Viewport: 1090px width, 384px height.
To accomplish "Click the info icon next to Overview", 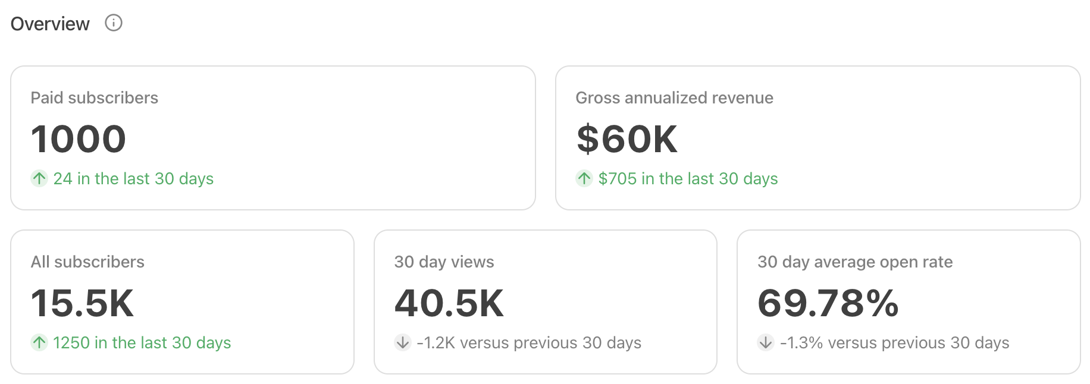I will point(114,23).
